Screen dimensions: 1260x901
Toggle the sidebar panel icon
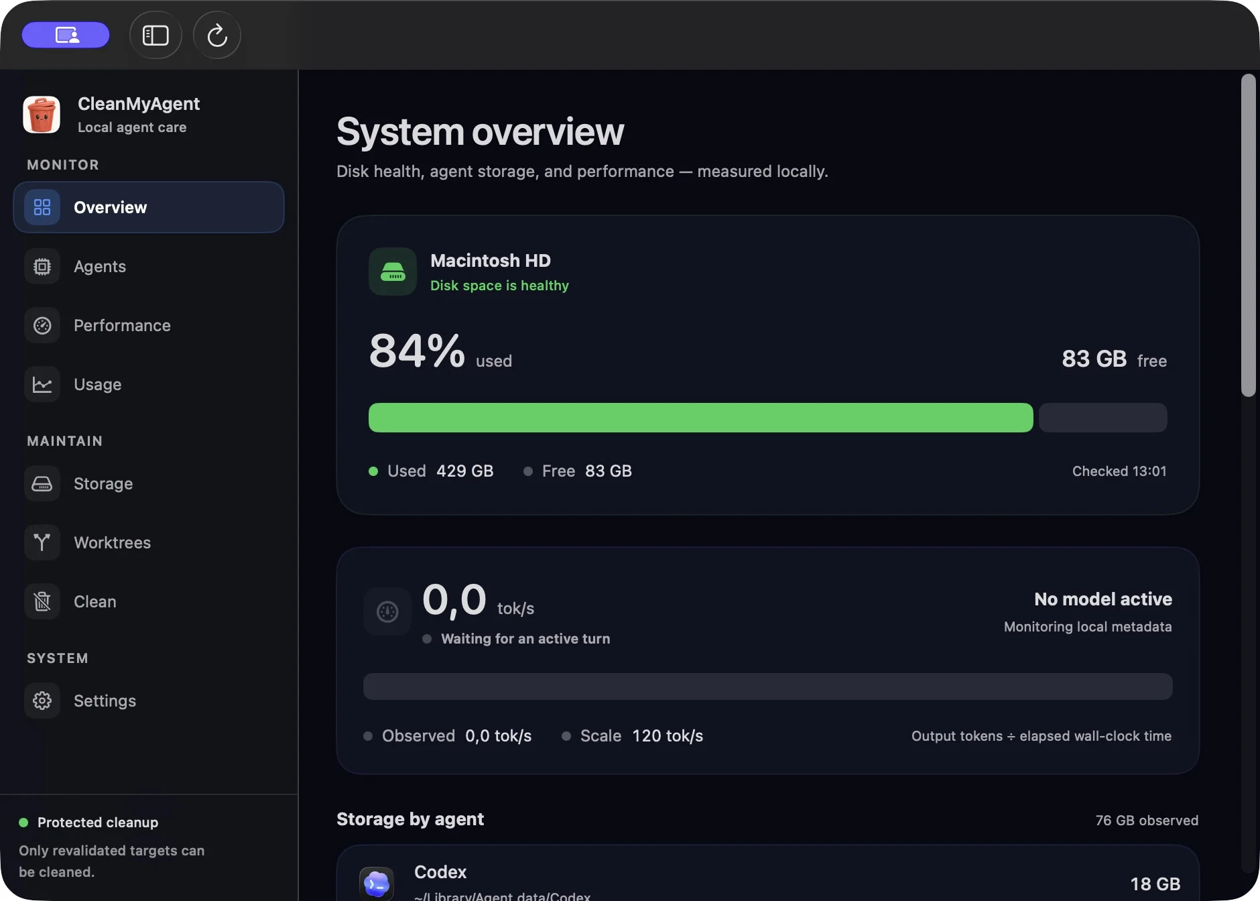[x=155, y=35]
